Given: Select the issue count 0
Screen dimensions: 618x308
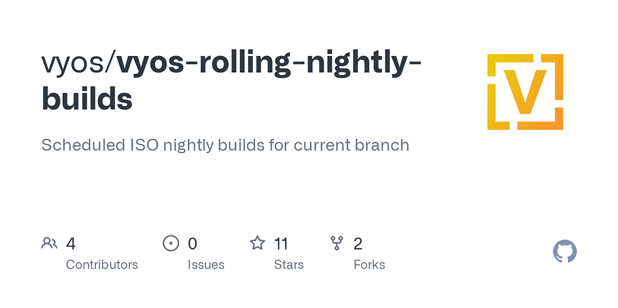Looking at the screenshot, I should point(192,244).
